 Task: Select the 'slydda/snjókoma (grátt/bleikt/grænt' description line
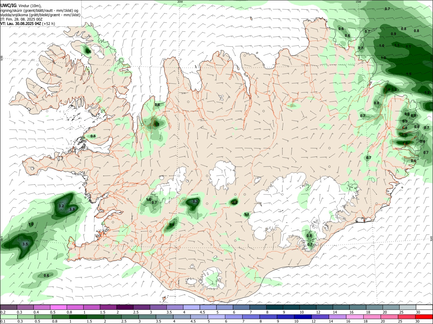coord(40,15)
